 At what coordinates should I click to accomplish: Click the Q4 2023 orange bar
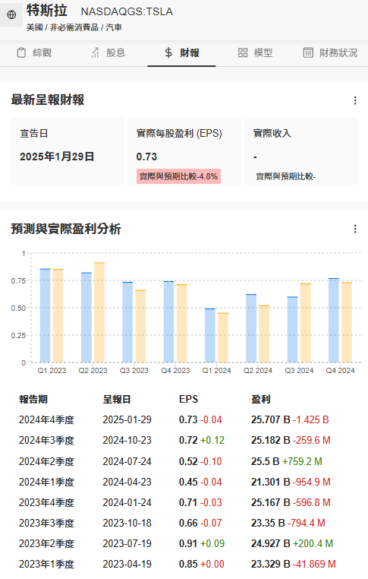pyautogui.click(x=182, y=323)
